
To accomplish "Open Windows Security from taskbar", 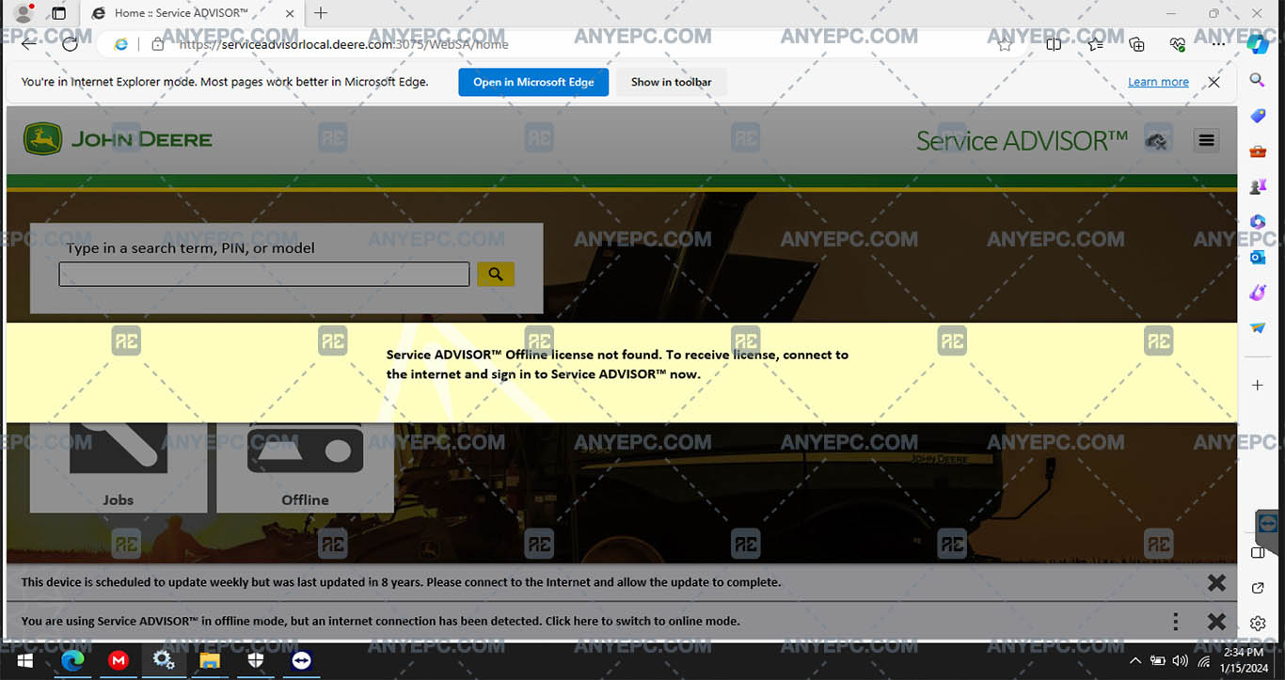I will pos(255,660).
